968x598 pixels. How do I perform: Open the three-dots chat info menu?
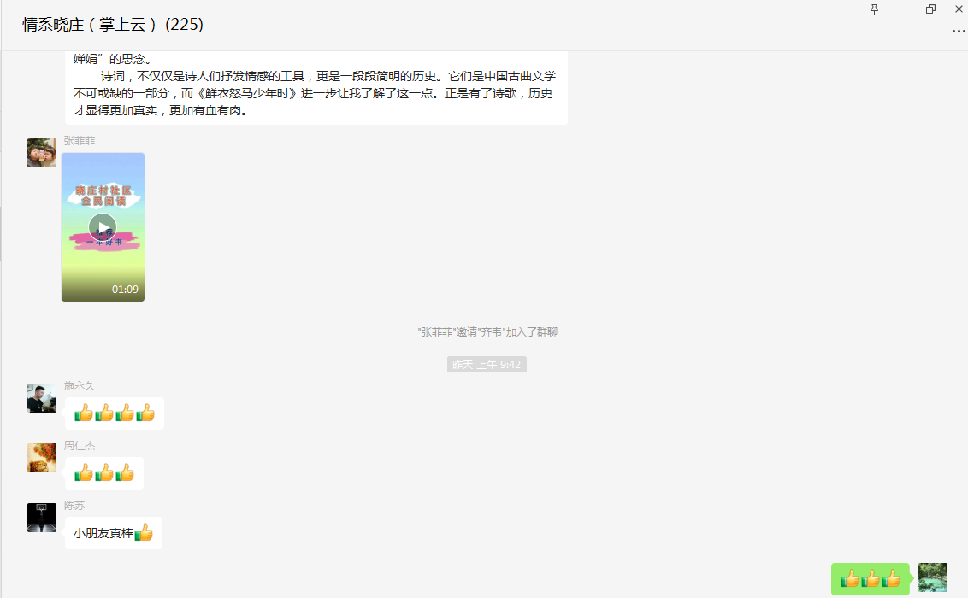[x=958, y=32]
